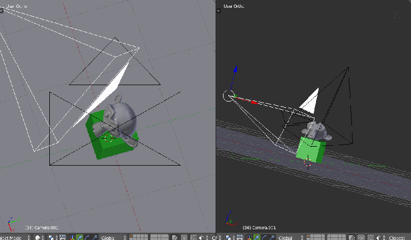Screen dimensions: 411x240
Task: Open Closest snap target dropdown
Action: click(399, 237)
